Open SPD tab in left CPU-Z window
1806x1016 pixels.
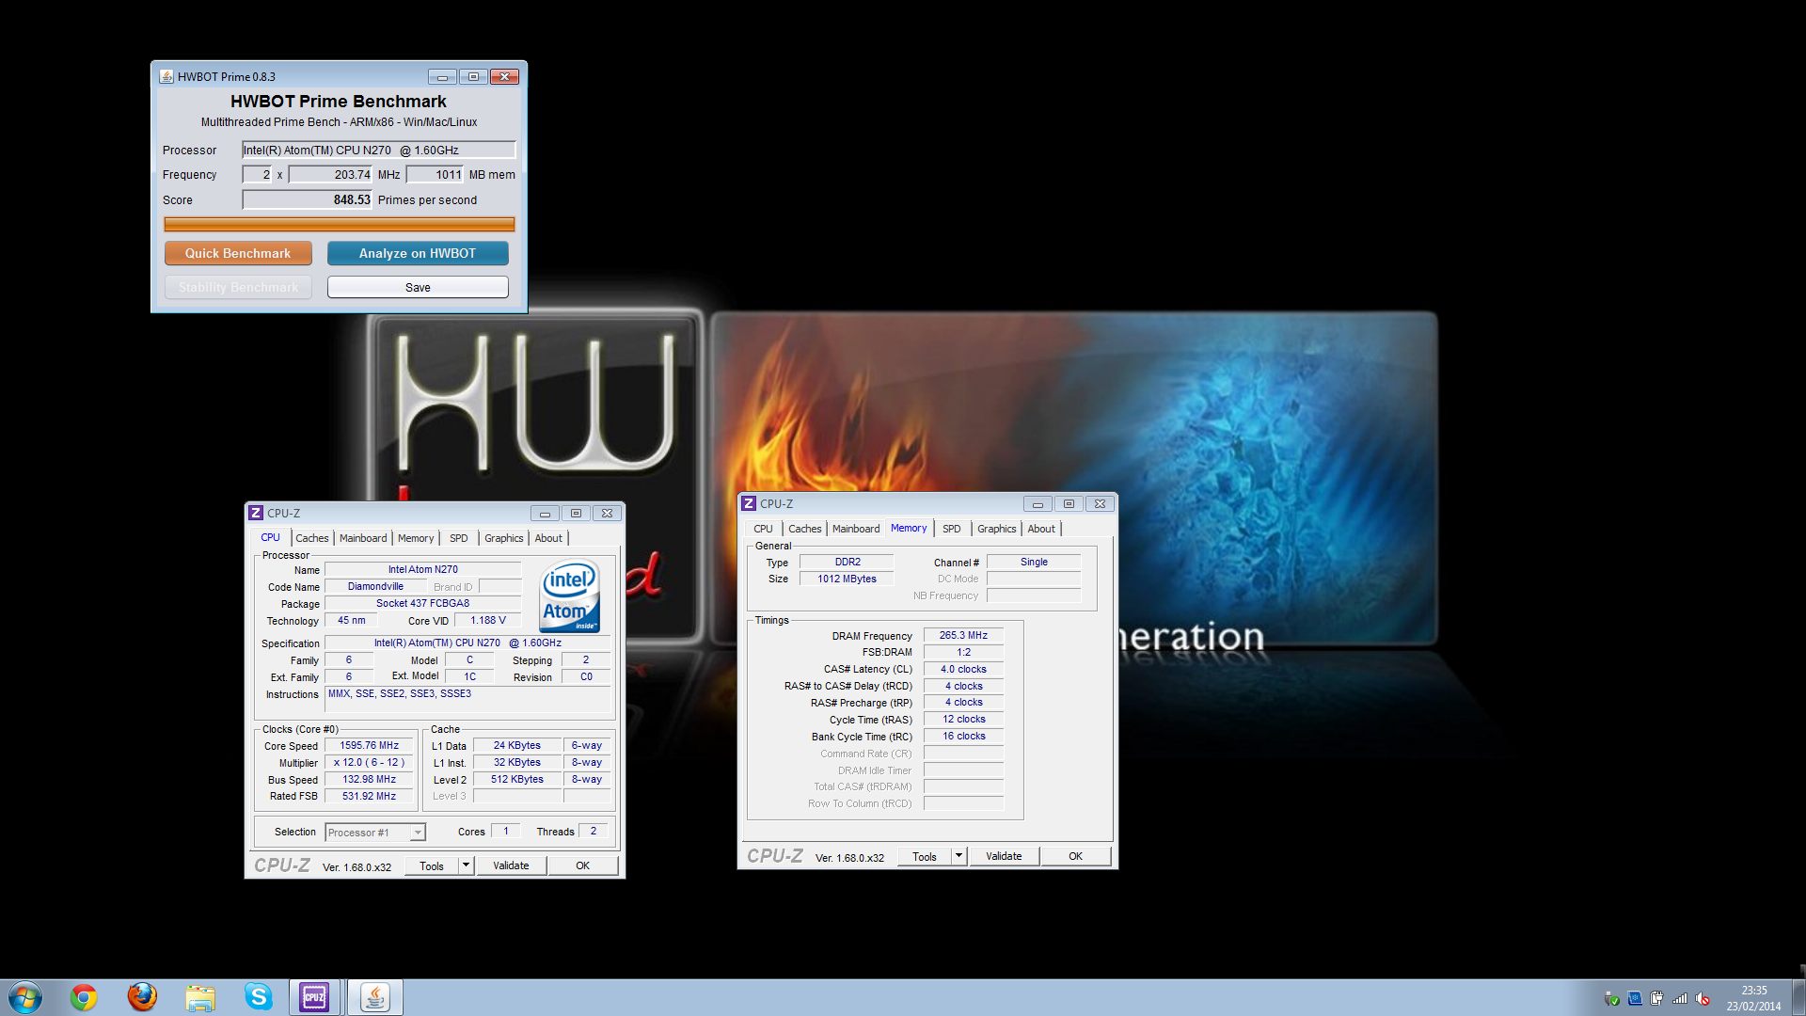coord(459,538)
